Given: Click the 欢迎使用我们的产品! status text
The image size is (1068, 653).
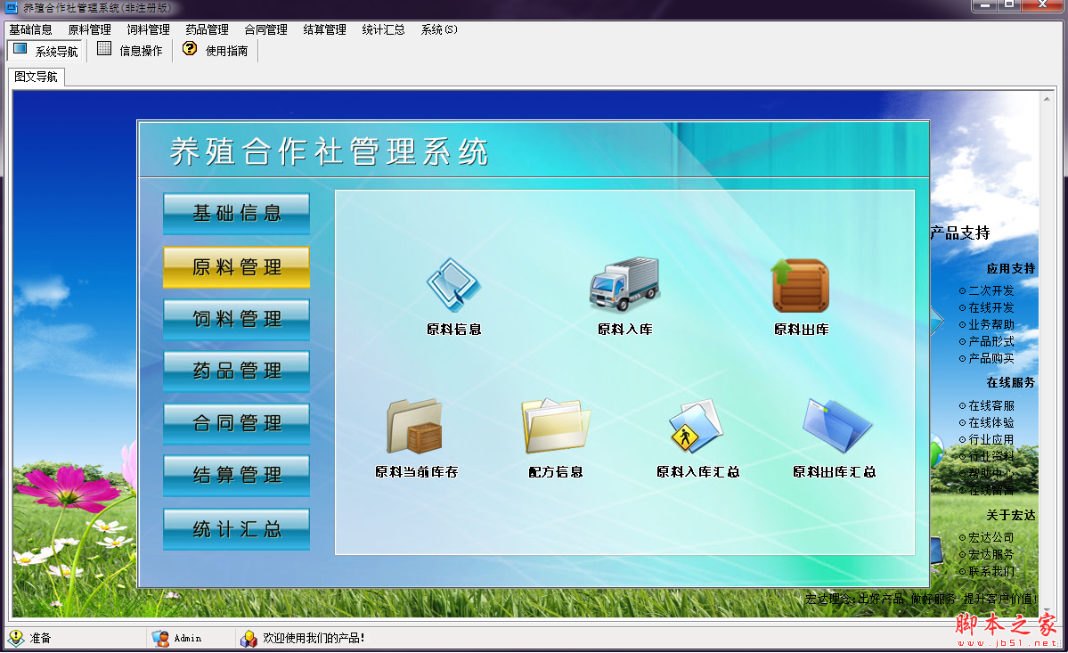Looking at the screenshot, I should [314, 638].
